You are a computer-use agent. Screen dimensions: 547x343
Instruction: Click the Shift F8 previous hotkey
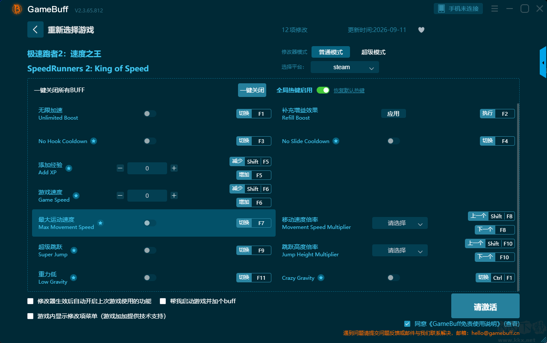pyautogui.click(x=491, y=216)
